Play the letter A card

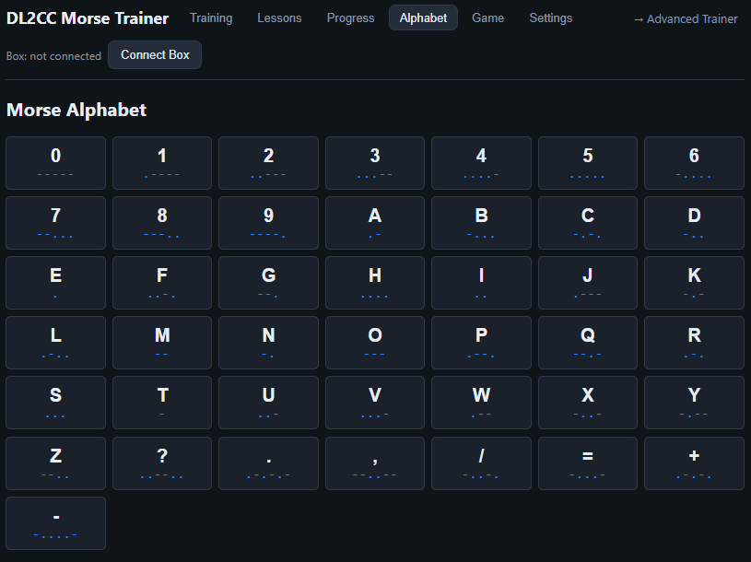coord(375,223)
